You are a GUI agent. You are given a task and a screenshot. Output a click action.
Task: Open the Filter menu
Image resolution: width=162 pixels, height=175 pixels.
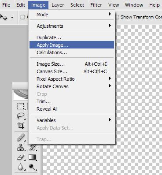coord(96,5)
